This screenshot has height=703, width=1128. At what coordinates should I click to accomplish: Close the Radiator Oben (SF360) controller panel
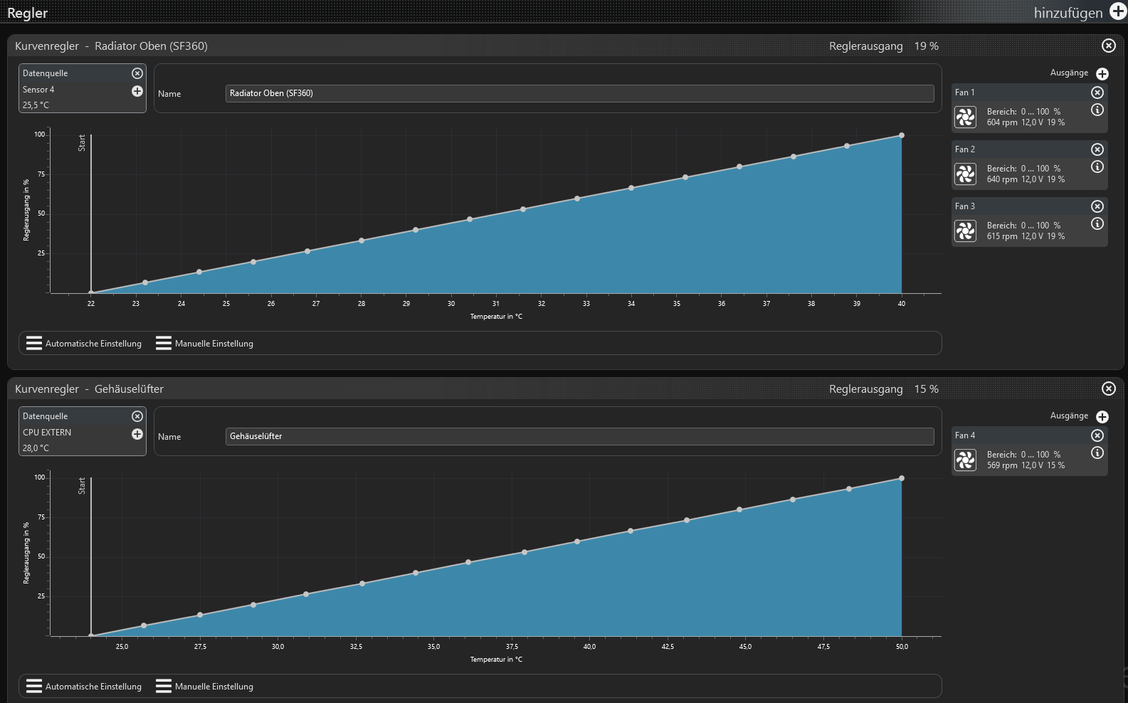[x=1109, y=46]
